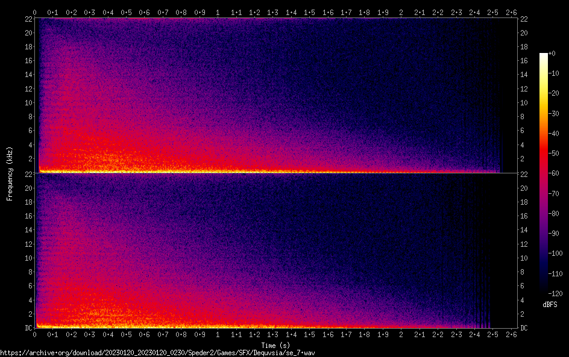Click the 2.5 tick on the bottom time axis

tap(493, 334)
